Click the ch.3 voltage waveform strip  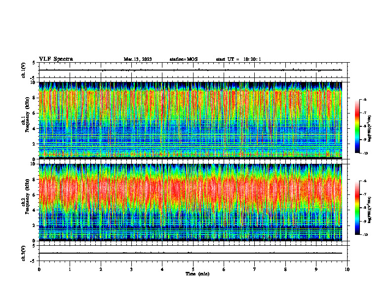(x=194, y=253)
